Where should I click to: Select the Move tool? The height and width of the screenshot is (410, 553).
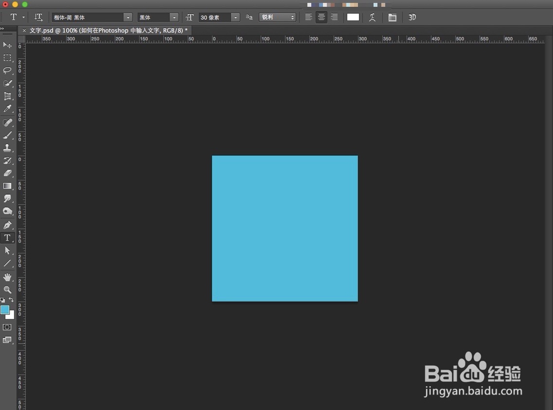[7, 45]
